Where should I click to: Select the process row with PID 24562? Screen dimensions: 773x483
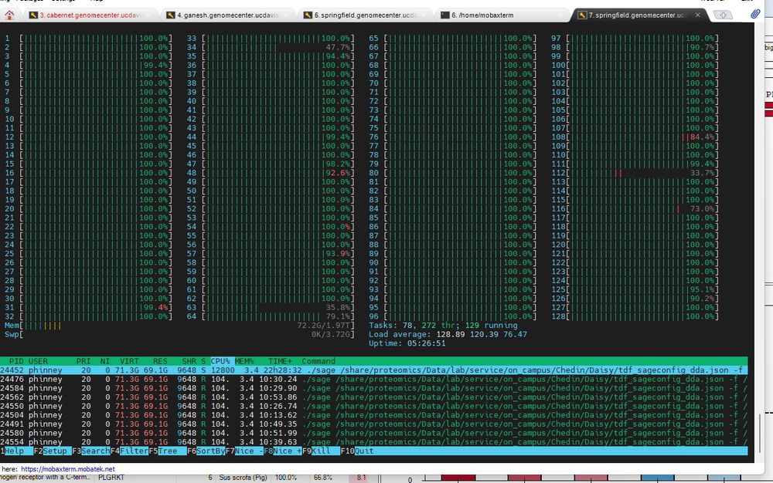[x=373, y=397]
